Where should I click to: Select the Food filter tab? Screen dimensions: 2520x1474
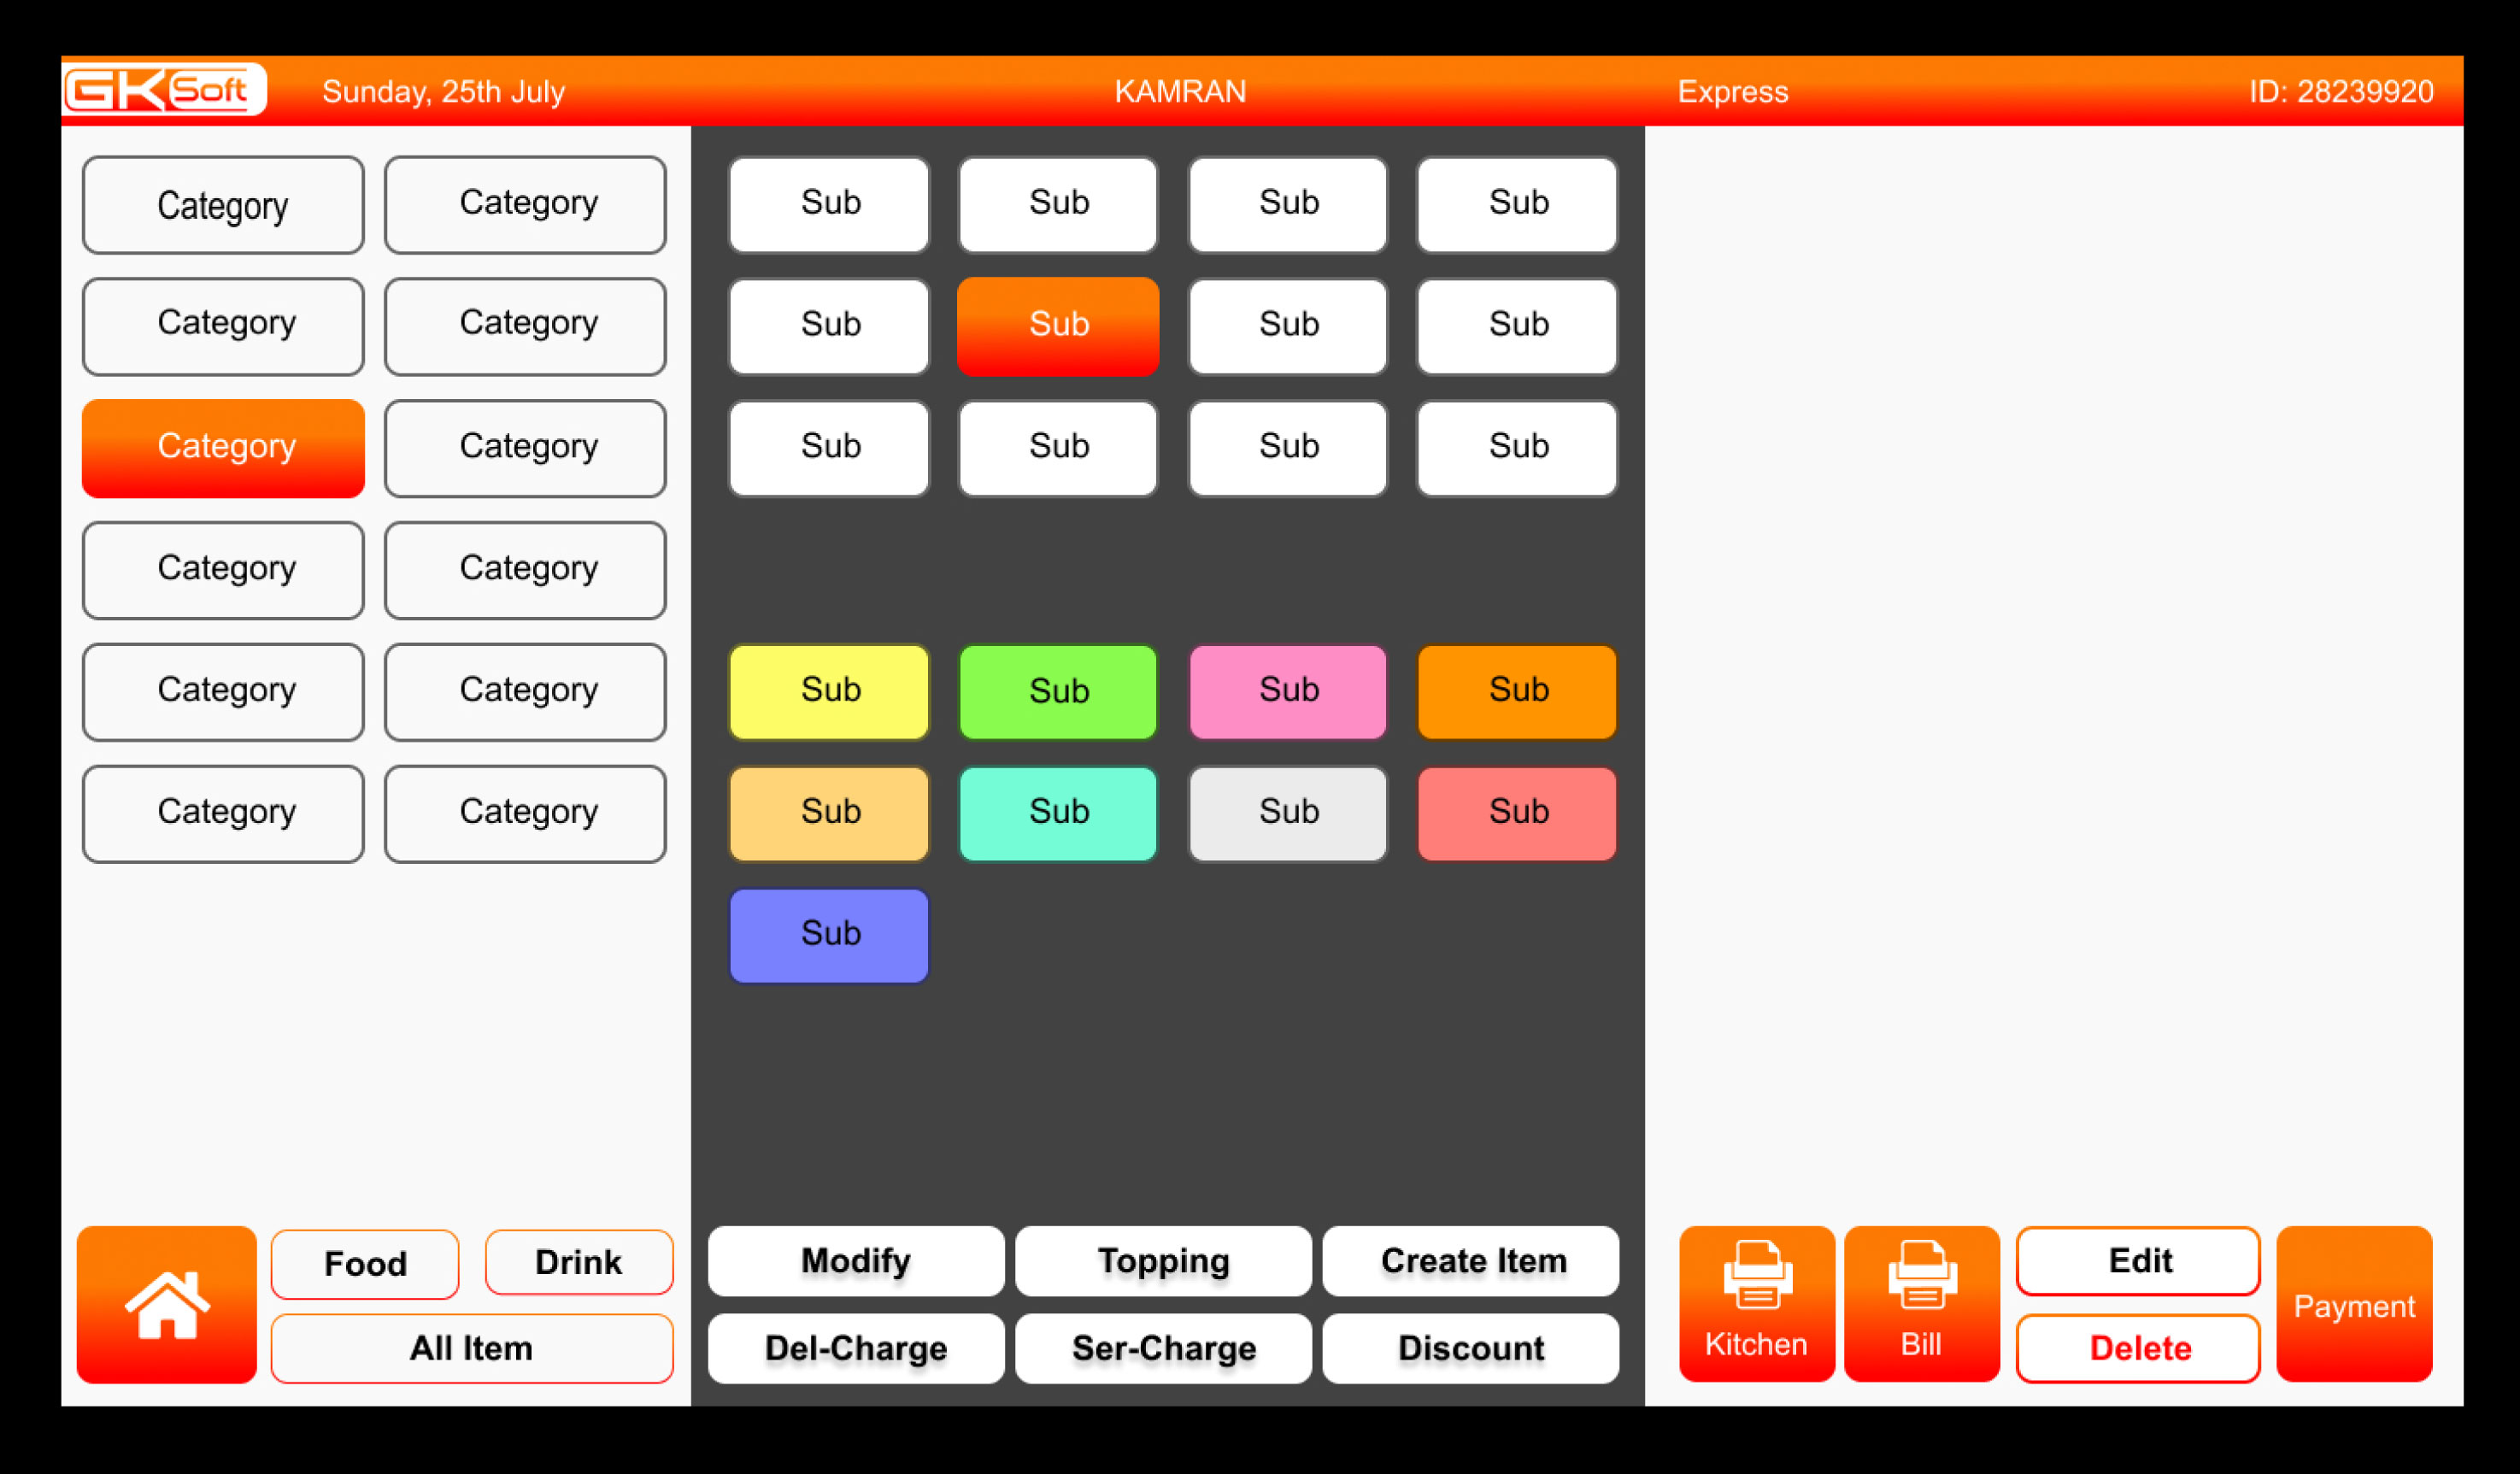(x=365, y=1263)
